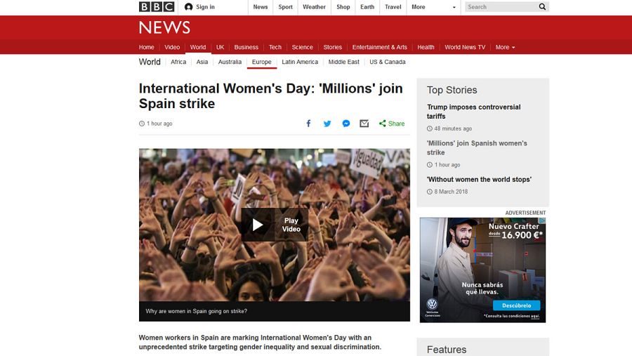Select Asia world region

202,62
